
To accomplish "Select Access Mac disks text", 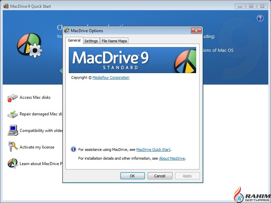I will click(35, 97).
